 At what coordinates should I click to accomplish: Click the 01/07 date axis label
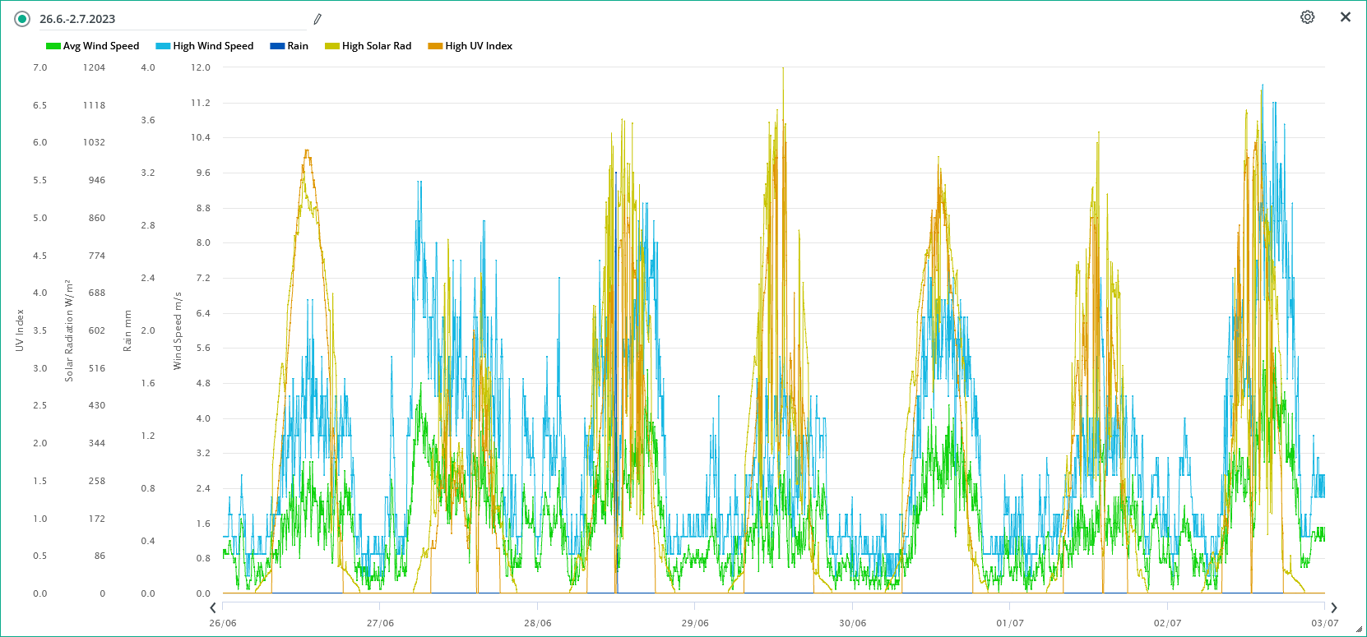point(1010,623)
